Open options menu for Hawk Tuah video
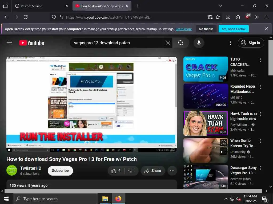 [x=260, y=114]
